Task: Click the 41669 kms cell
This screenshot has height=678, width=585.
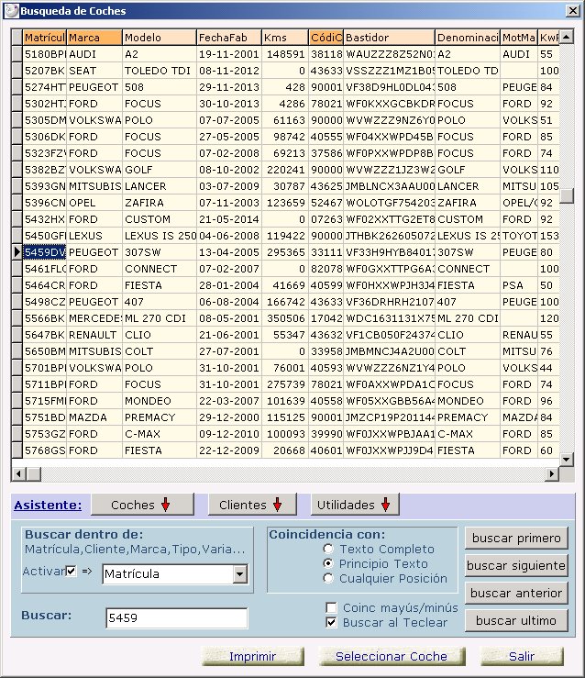Action: pyautogui.click(x=285, y=285)
